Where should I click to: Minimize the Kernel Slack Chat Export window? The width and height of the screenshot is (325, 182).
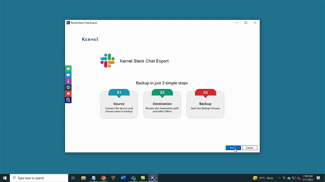[x=236, y=23]
